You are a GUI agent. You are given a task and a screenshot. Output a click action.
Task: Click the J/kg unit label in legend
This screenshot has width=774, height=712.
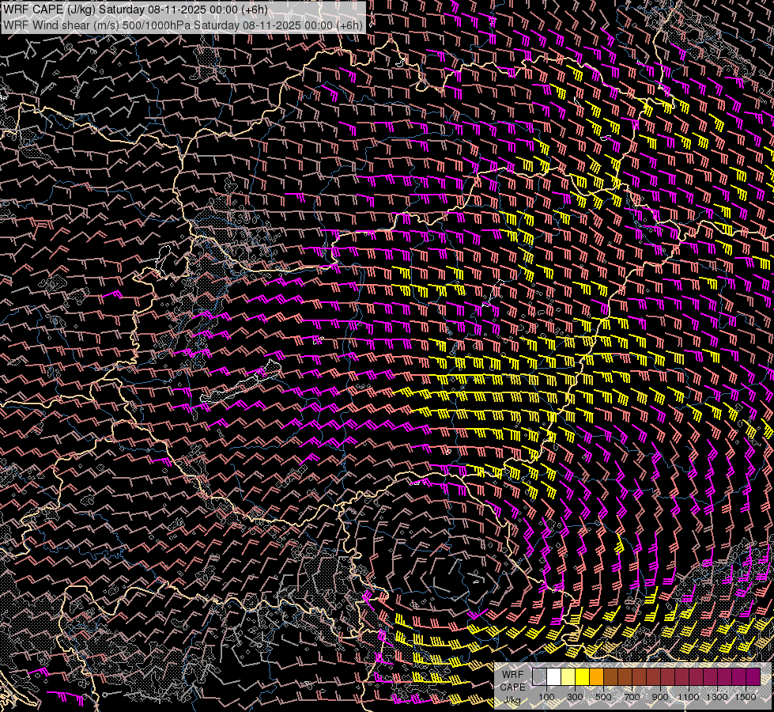point(512,699)
